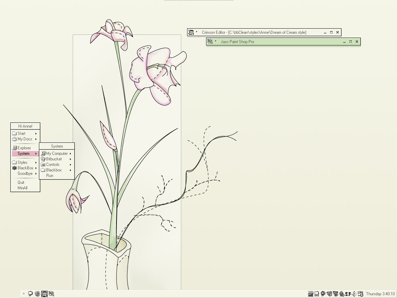Open the S4F tray icon

click(348, 294)
